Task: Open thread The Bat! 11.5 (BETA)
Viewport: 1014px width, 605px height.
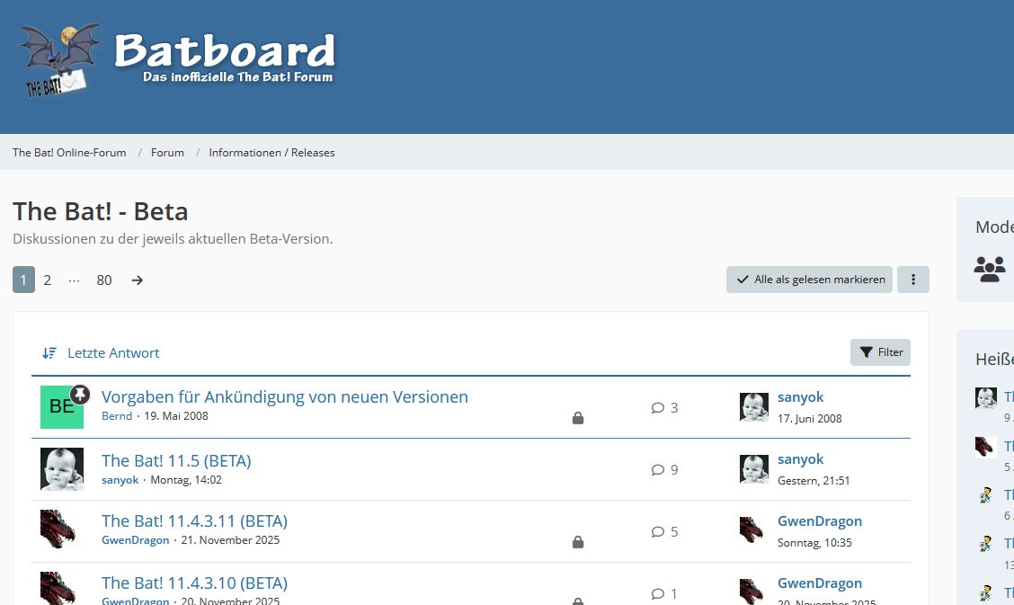Action: [176, 461]
